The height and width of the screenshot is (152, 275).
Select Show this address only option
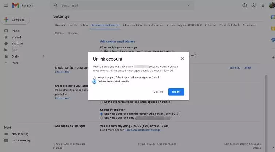(x=102, y=118)
